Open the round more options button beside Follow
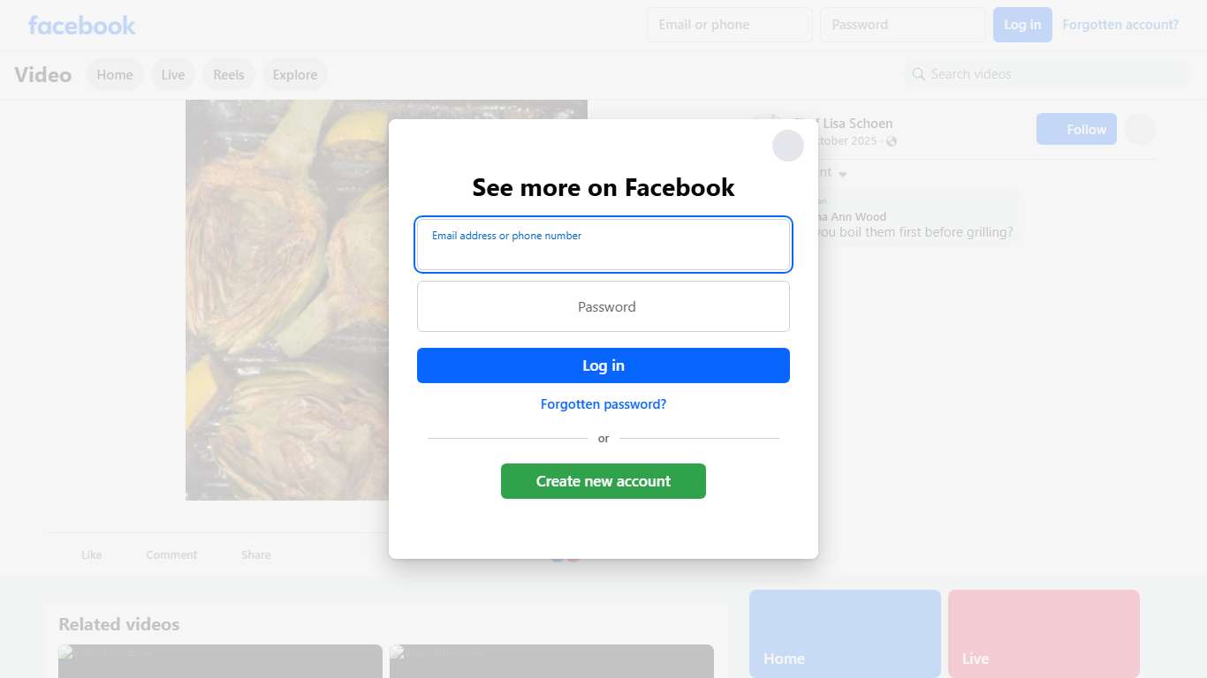 coord(1140,130)
